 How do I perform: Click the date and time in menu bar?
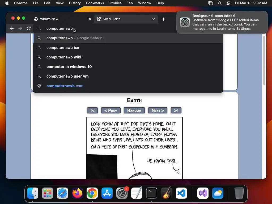click(x=251, y=3)
